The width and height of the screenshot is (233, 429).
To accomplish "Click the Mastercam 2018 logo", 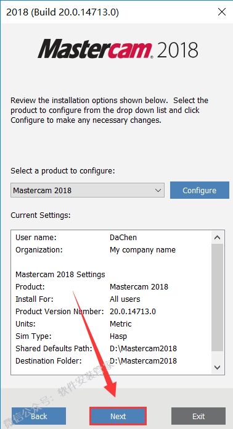I will click(118, 49).
